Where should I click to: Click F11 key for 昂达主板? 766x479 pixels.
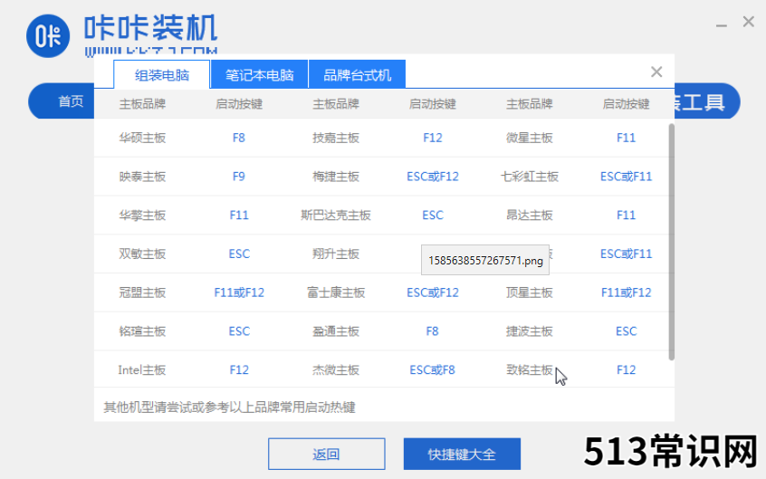(626, 216)
